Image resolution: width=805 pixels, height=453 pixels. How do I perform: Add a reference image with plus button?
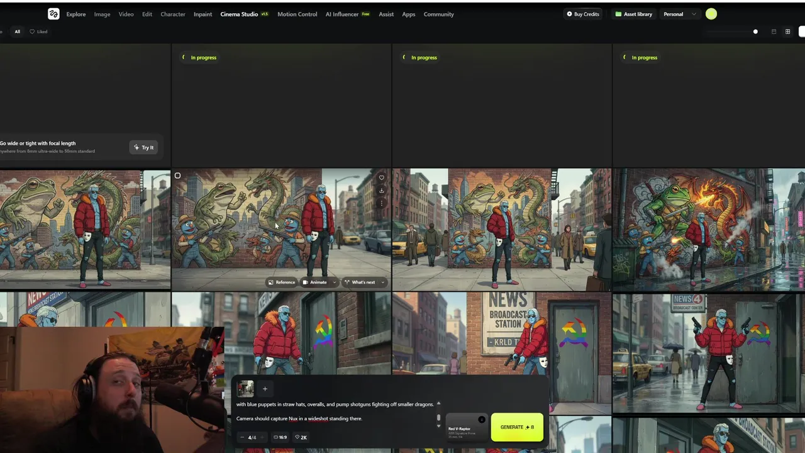click(265, 389)
